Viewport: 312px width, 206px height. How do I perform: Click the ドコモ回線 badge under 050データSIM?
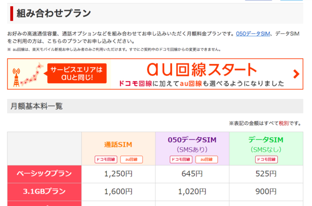(x=181, y=159)
